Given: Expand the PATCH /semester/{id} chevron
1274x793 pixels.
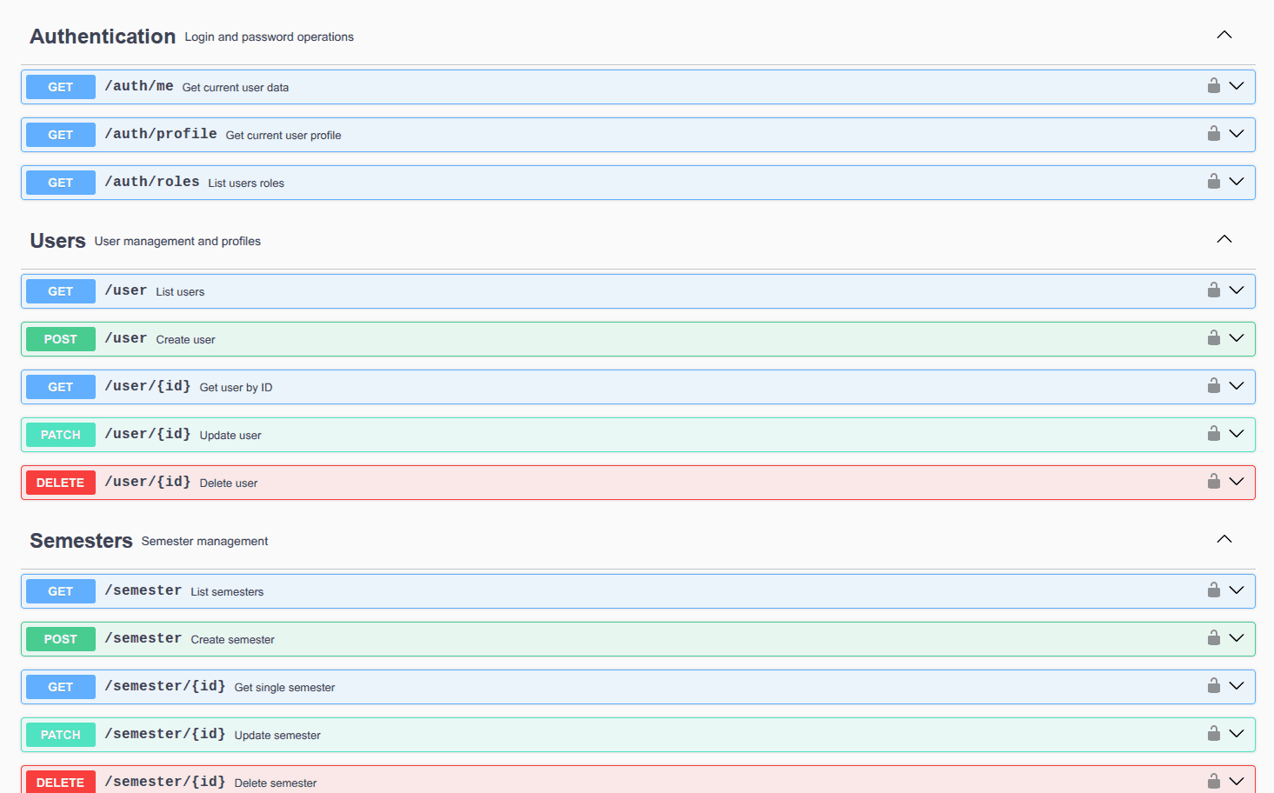Looking at the screenshot, I should [x=1236, y=734].
